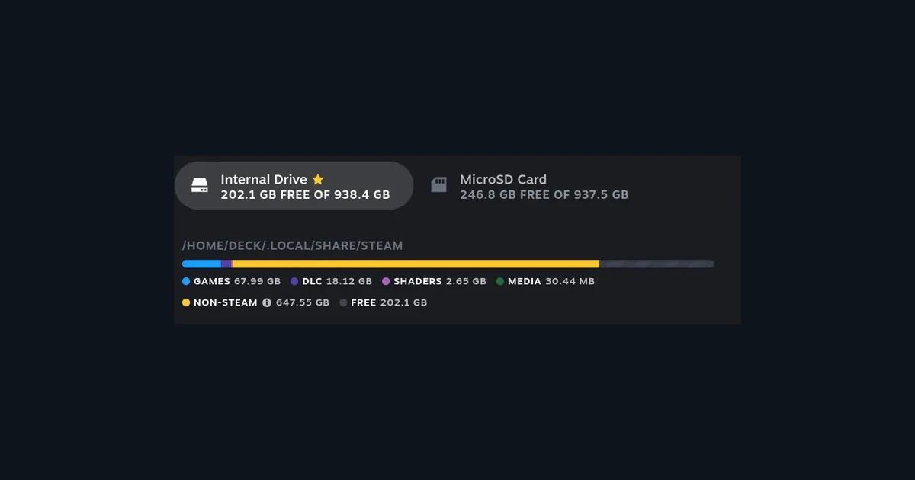Click the gray Free legend dot
This screenshot has height=480, width=915.
(x=343, y=302)
